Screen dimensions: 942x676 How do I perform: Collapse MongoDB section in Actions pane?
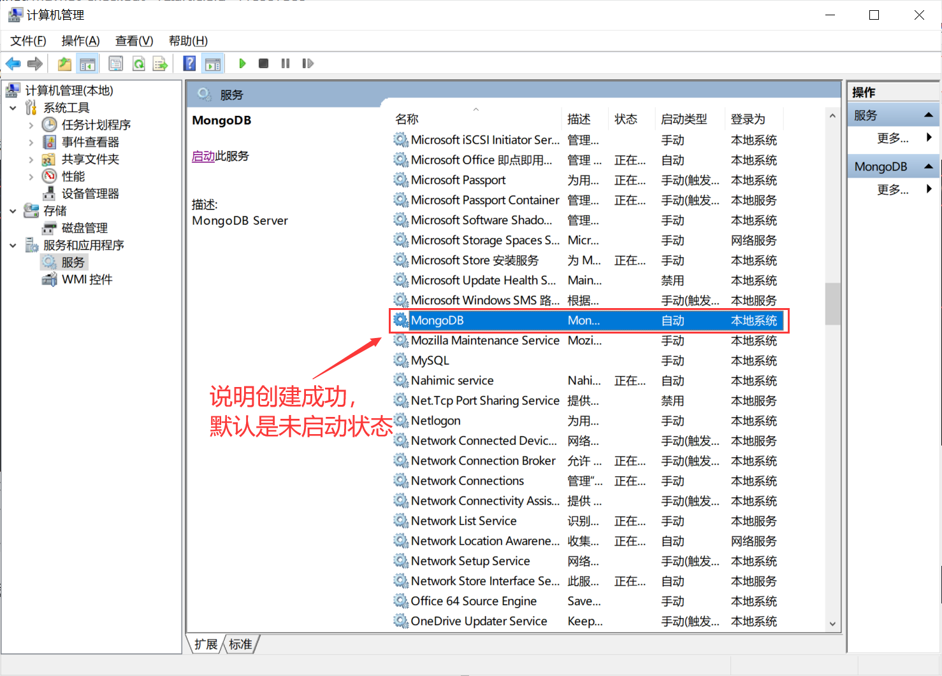(x=928, y=167)
